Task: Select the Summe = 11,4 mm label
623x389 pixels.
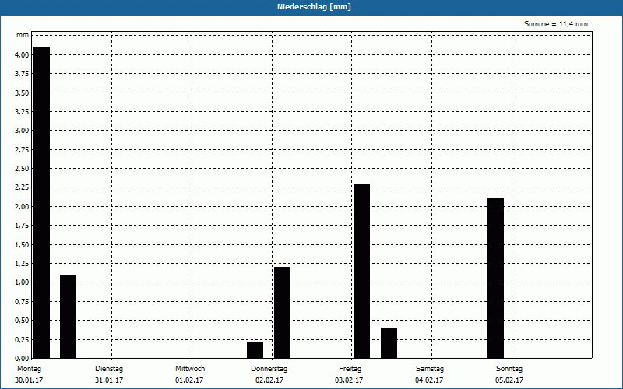Action: pos(556,24)
